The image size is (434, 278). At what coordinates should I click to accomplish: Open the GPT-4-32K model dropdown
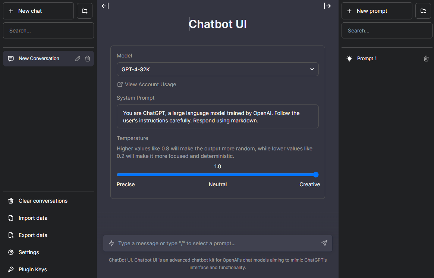pos(217,69)
